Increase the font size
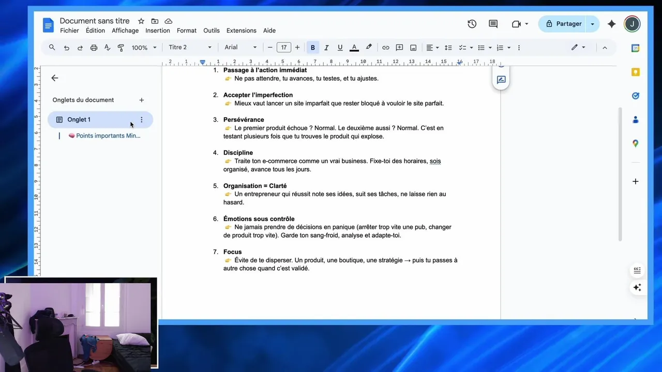 (x=297, y=48)
